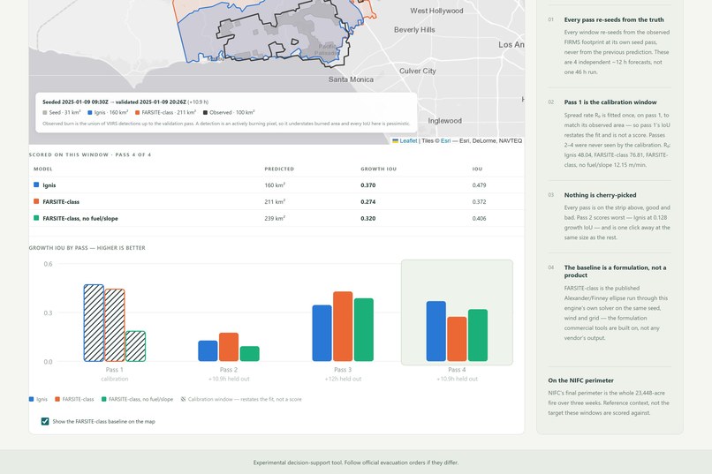The image size is (712, 474).
Task: Select the green no fuel/slope bar for Pass 4
Action: pyautogui.click(x=478, y=335)
